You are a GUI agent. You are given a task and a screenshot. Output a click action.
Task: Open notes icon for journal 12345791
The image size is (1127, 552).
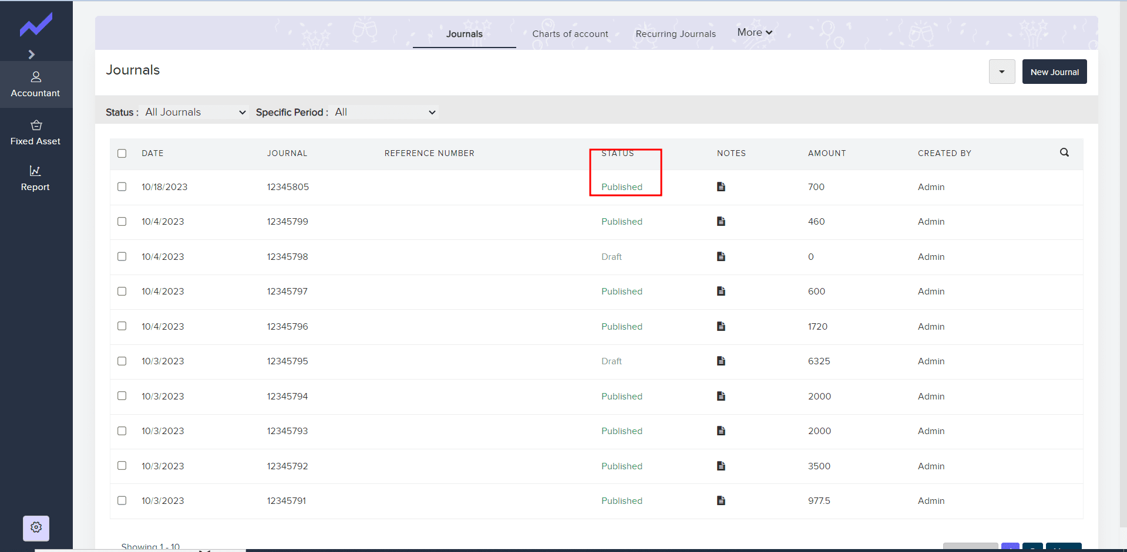click(721, 500)
